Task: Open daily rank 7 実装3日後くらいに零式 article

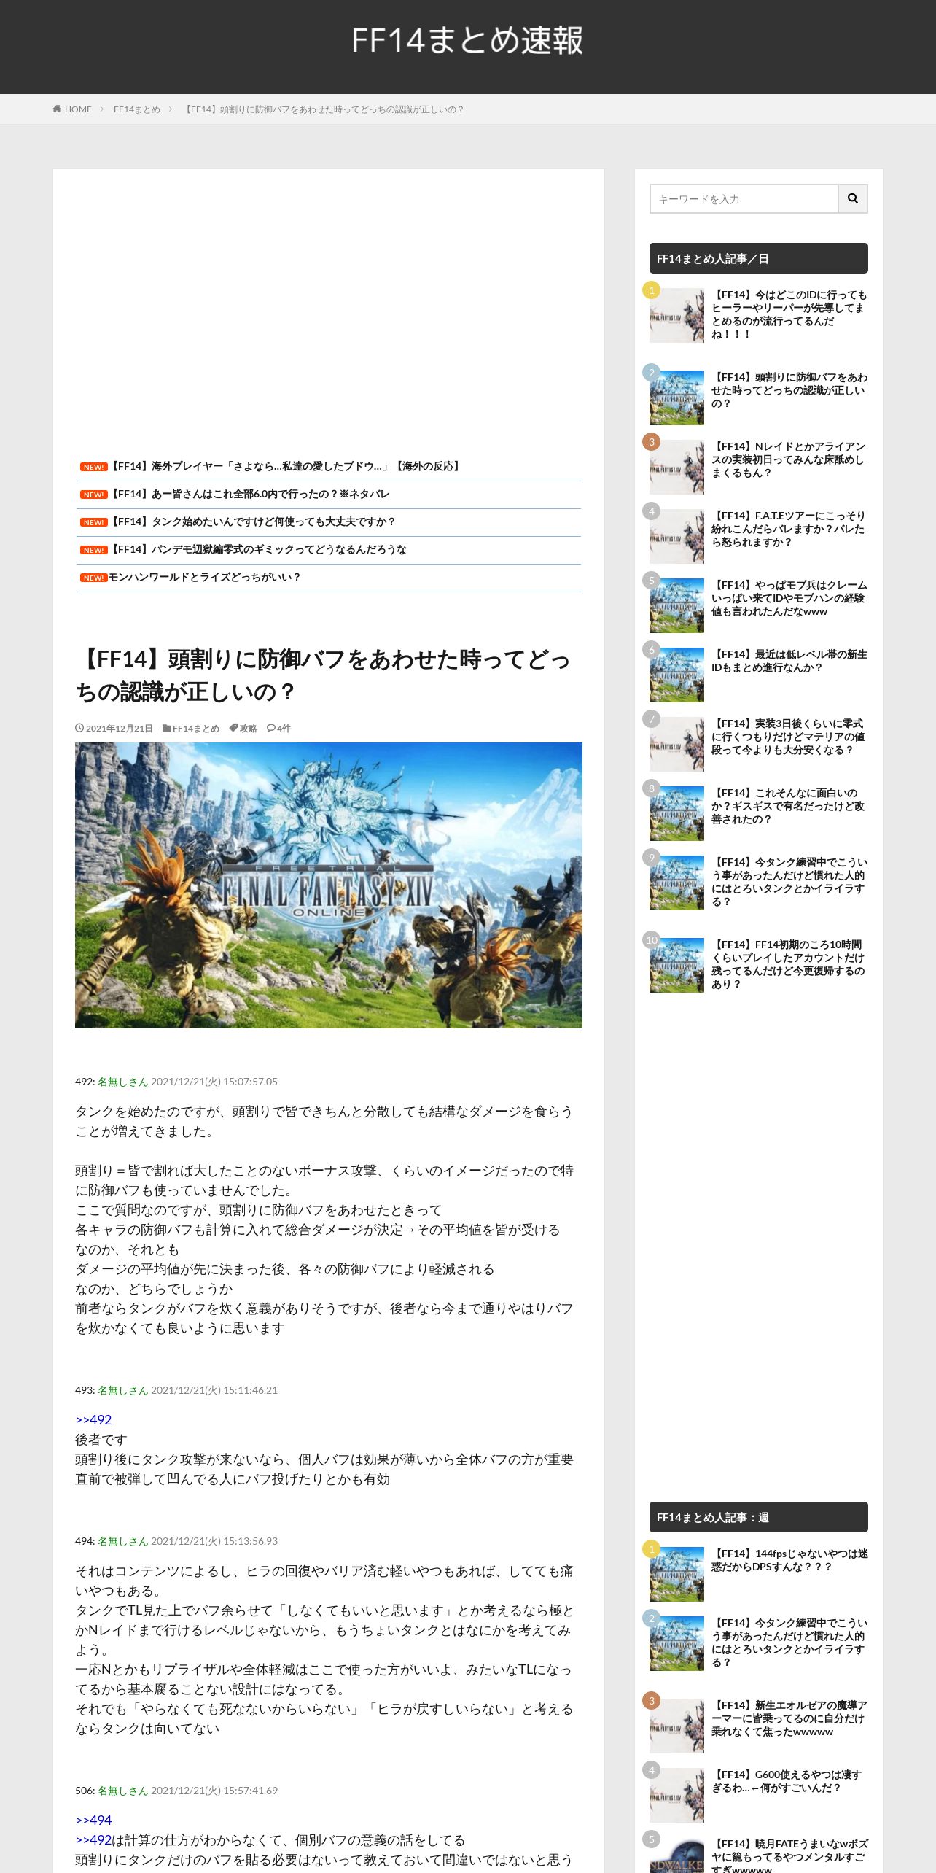Action: tap(789, 737)
